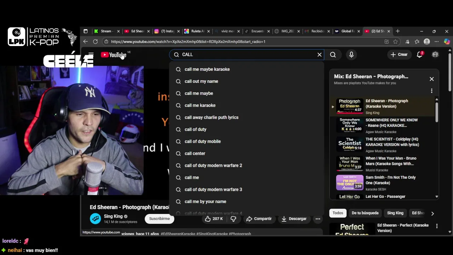Viewport: 453px width, 255px height.
Task: Open more video actions three-dot button
Action: (x=318, y=219)
